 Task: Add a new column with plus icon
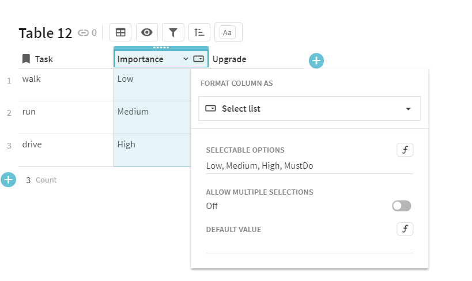(x=316, y=60)
